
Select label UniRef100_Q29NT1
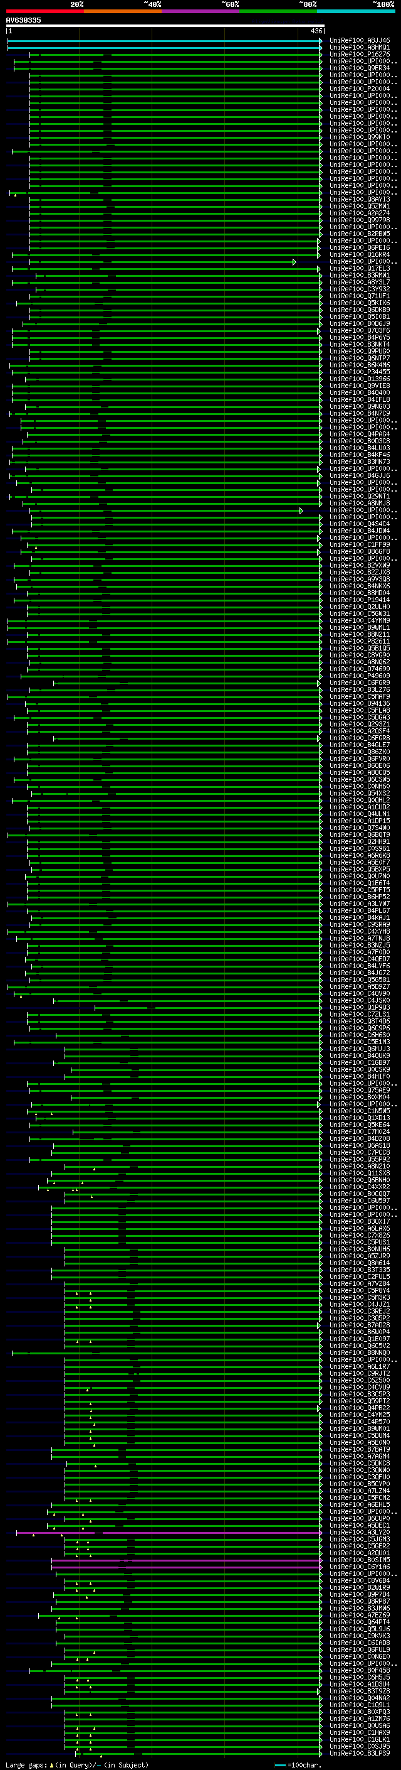[x=360, y=497]
